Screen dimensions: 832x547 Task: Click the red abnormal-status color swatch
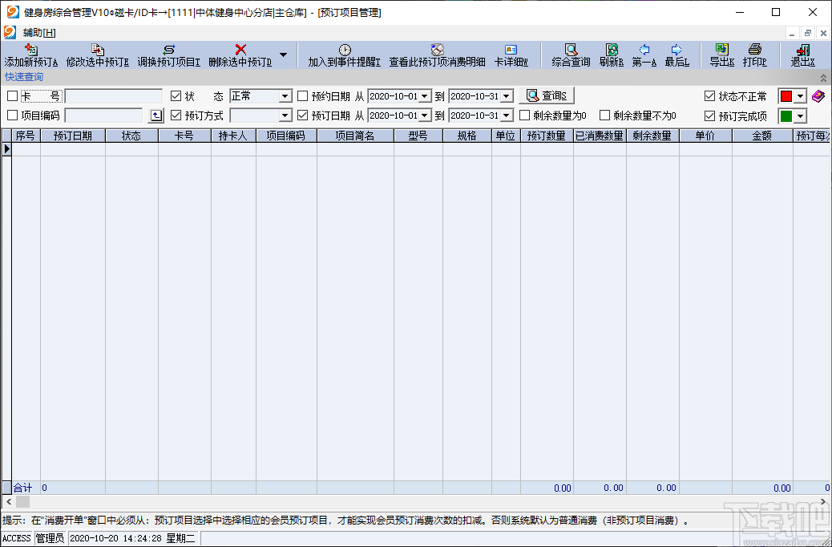pos(786,97)
